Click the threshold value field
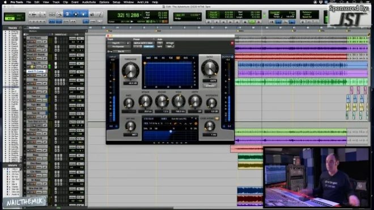374x210 pixels. (130, 83)
